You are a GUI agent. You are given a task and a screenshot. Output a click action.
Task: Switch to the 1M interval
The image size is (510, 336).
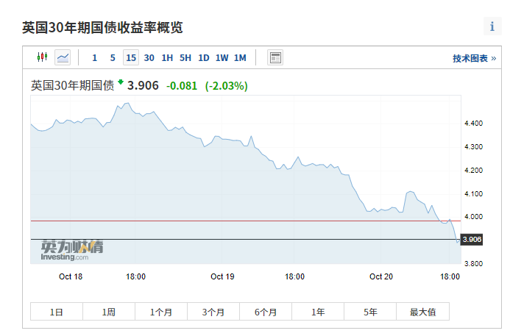click(240, 58)
